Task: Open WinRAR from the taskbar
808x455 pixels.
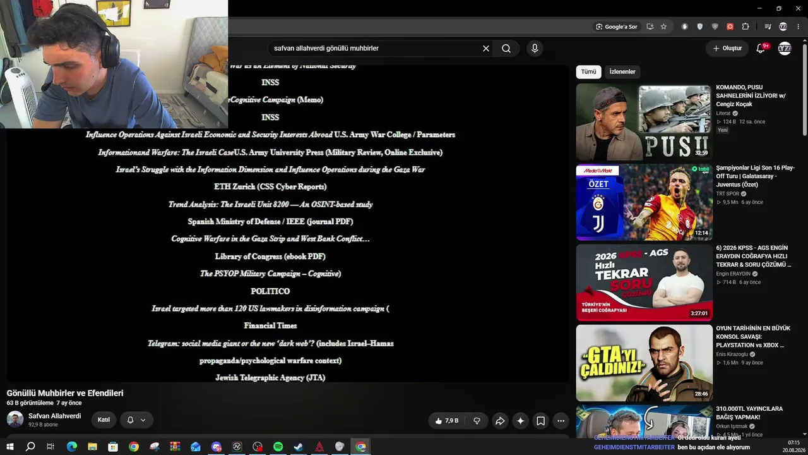Action: coord(175,447)
